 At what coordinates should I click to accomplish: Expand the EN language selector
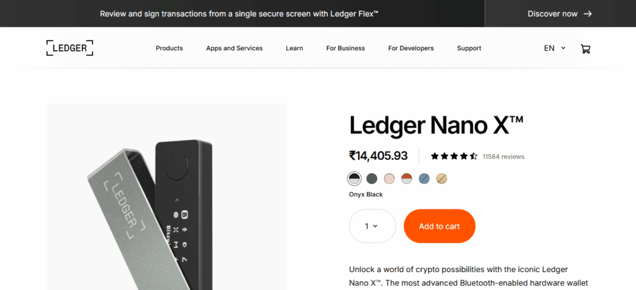click(x=555, y=48)
